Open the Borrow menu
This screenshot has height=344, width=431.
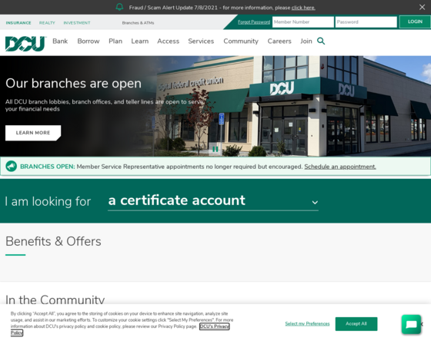point(89,41)
